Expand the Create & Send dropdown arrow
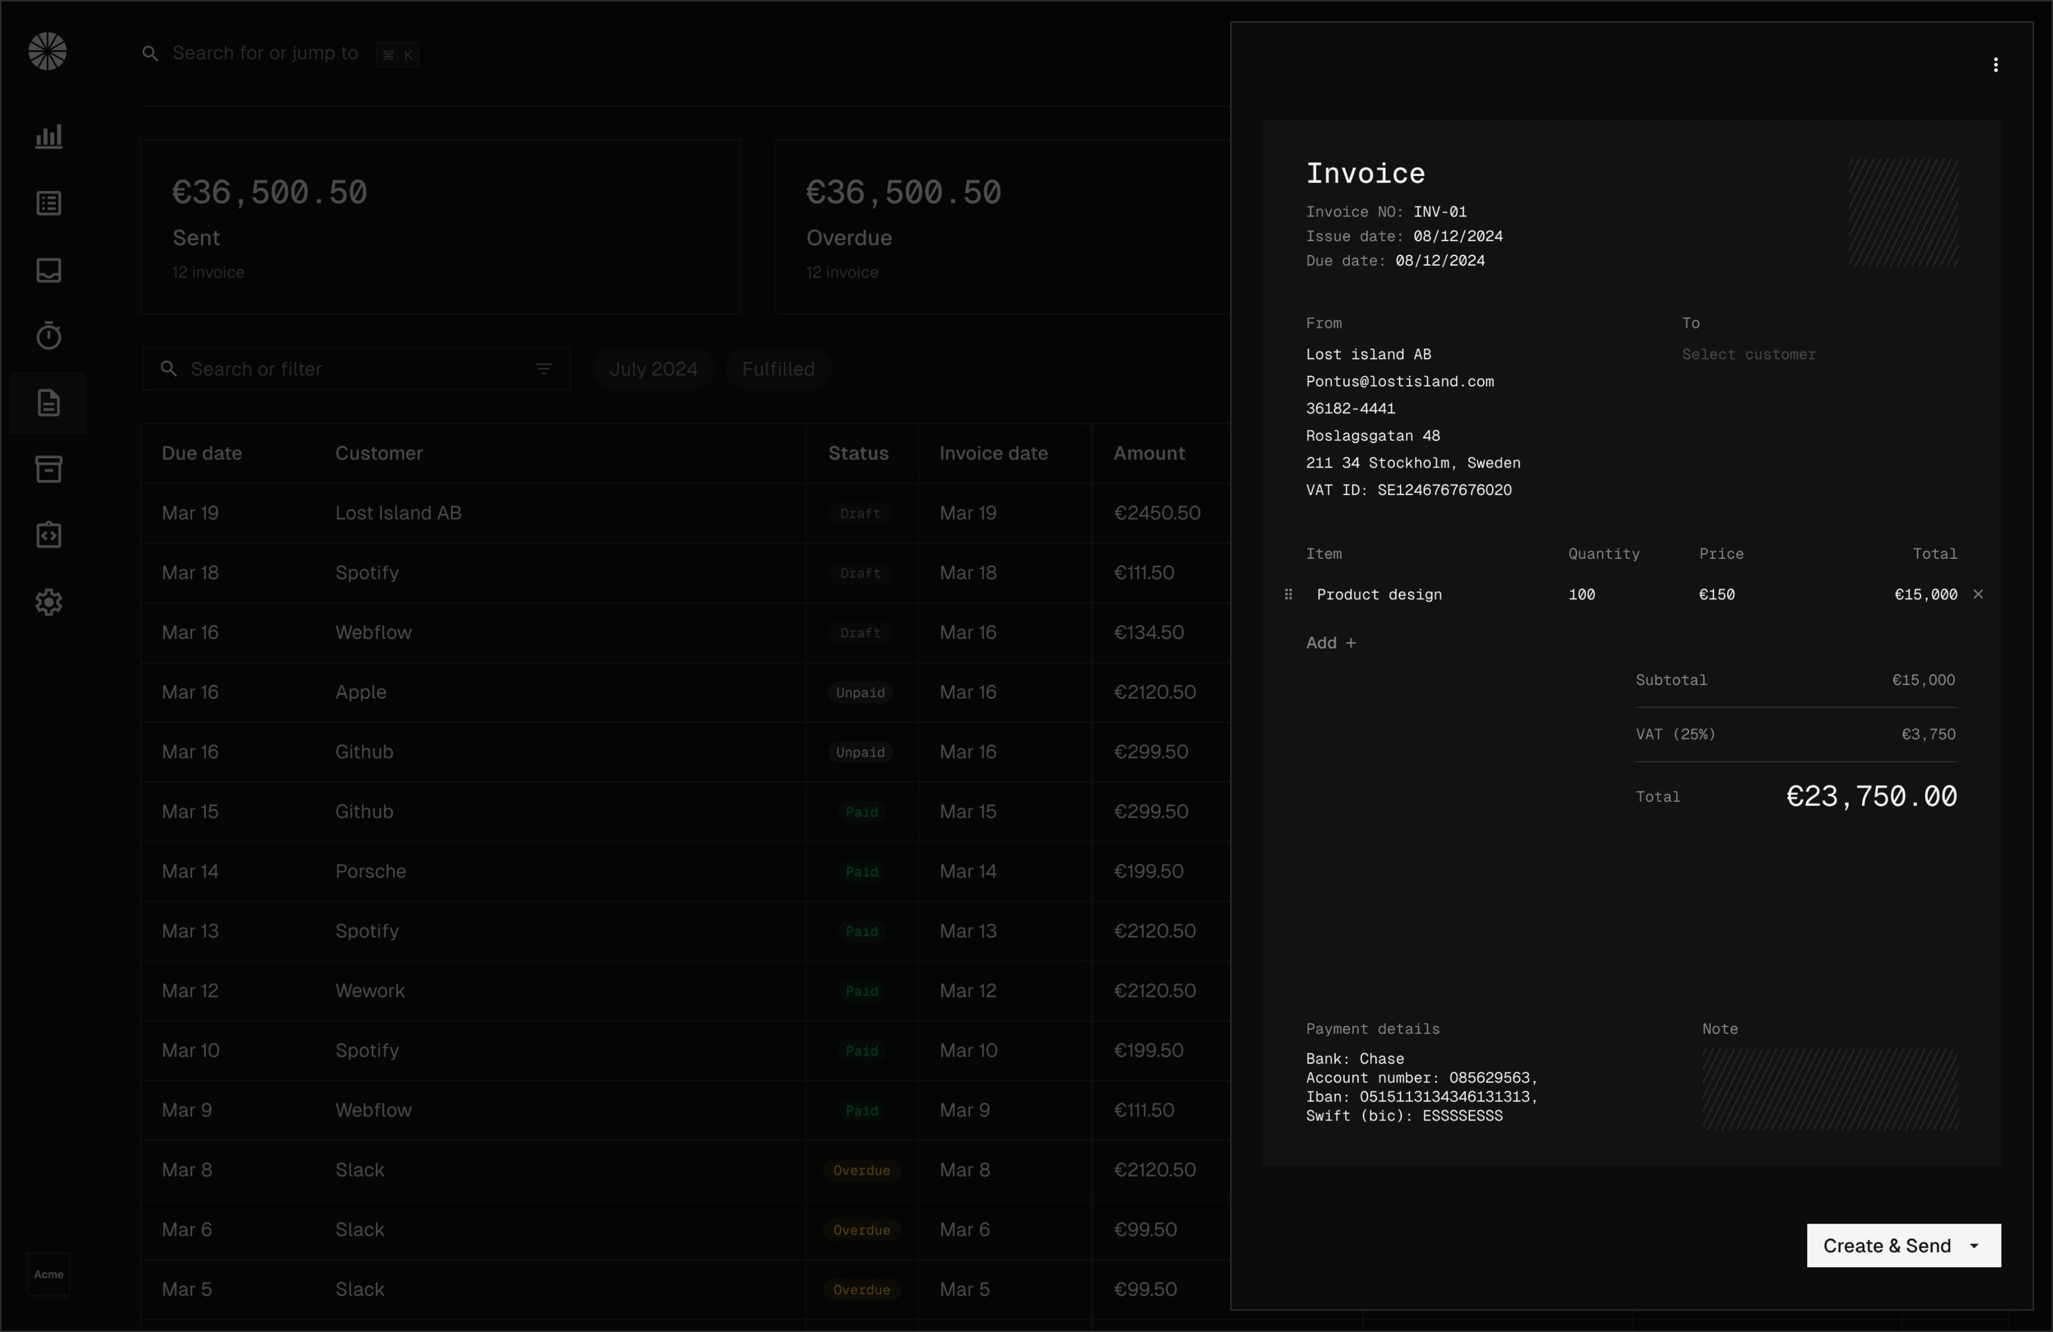Image resolution: width=2053 pixels, height=1332 pixels. 1974,1246
